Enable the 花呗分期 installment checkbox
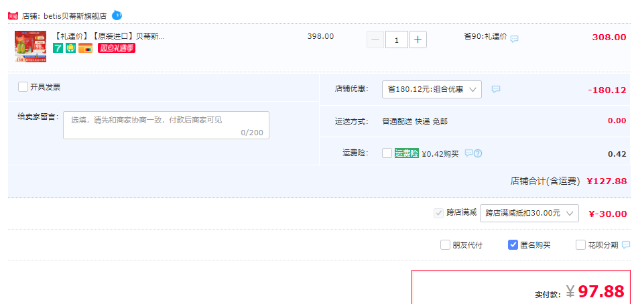The width and height of the screenshot is (632, 304). pos(580,245)
